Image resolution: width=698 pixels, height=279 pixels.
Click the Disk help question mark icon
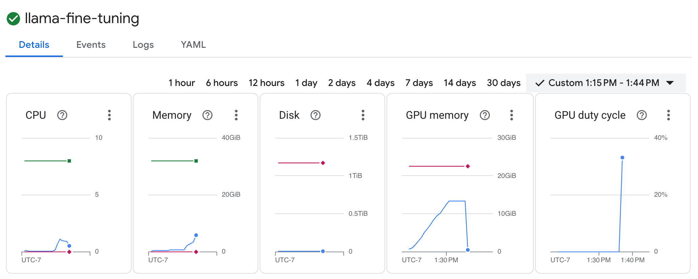click(x=316, y=115)
